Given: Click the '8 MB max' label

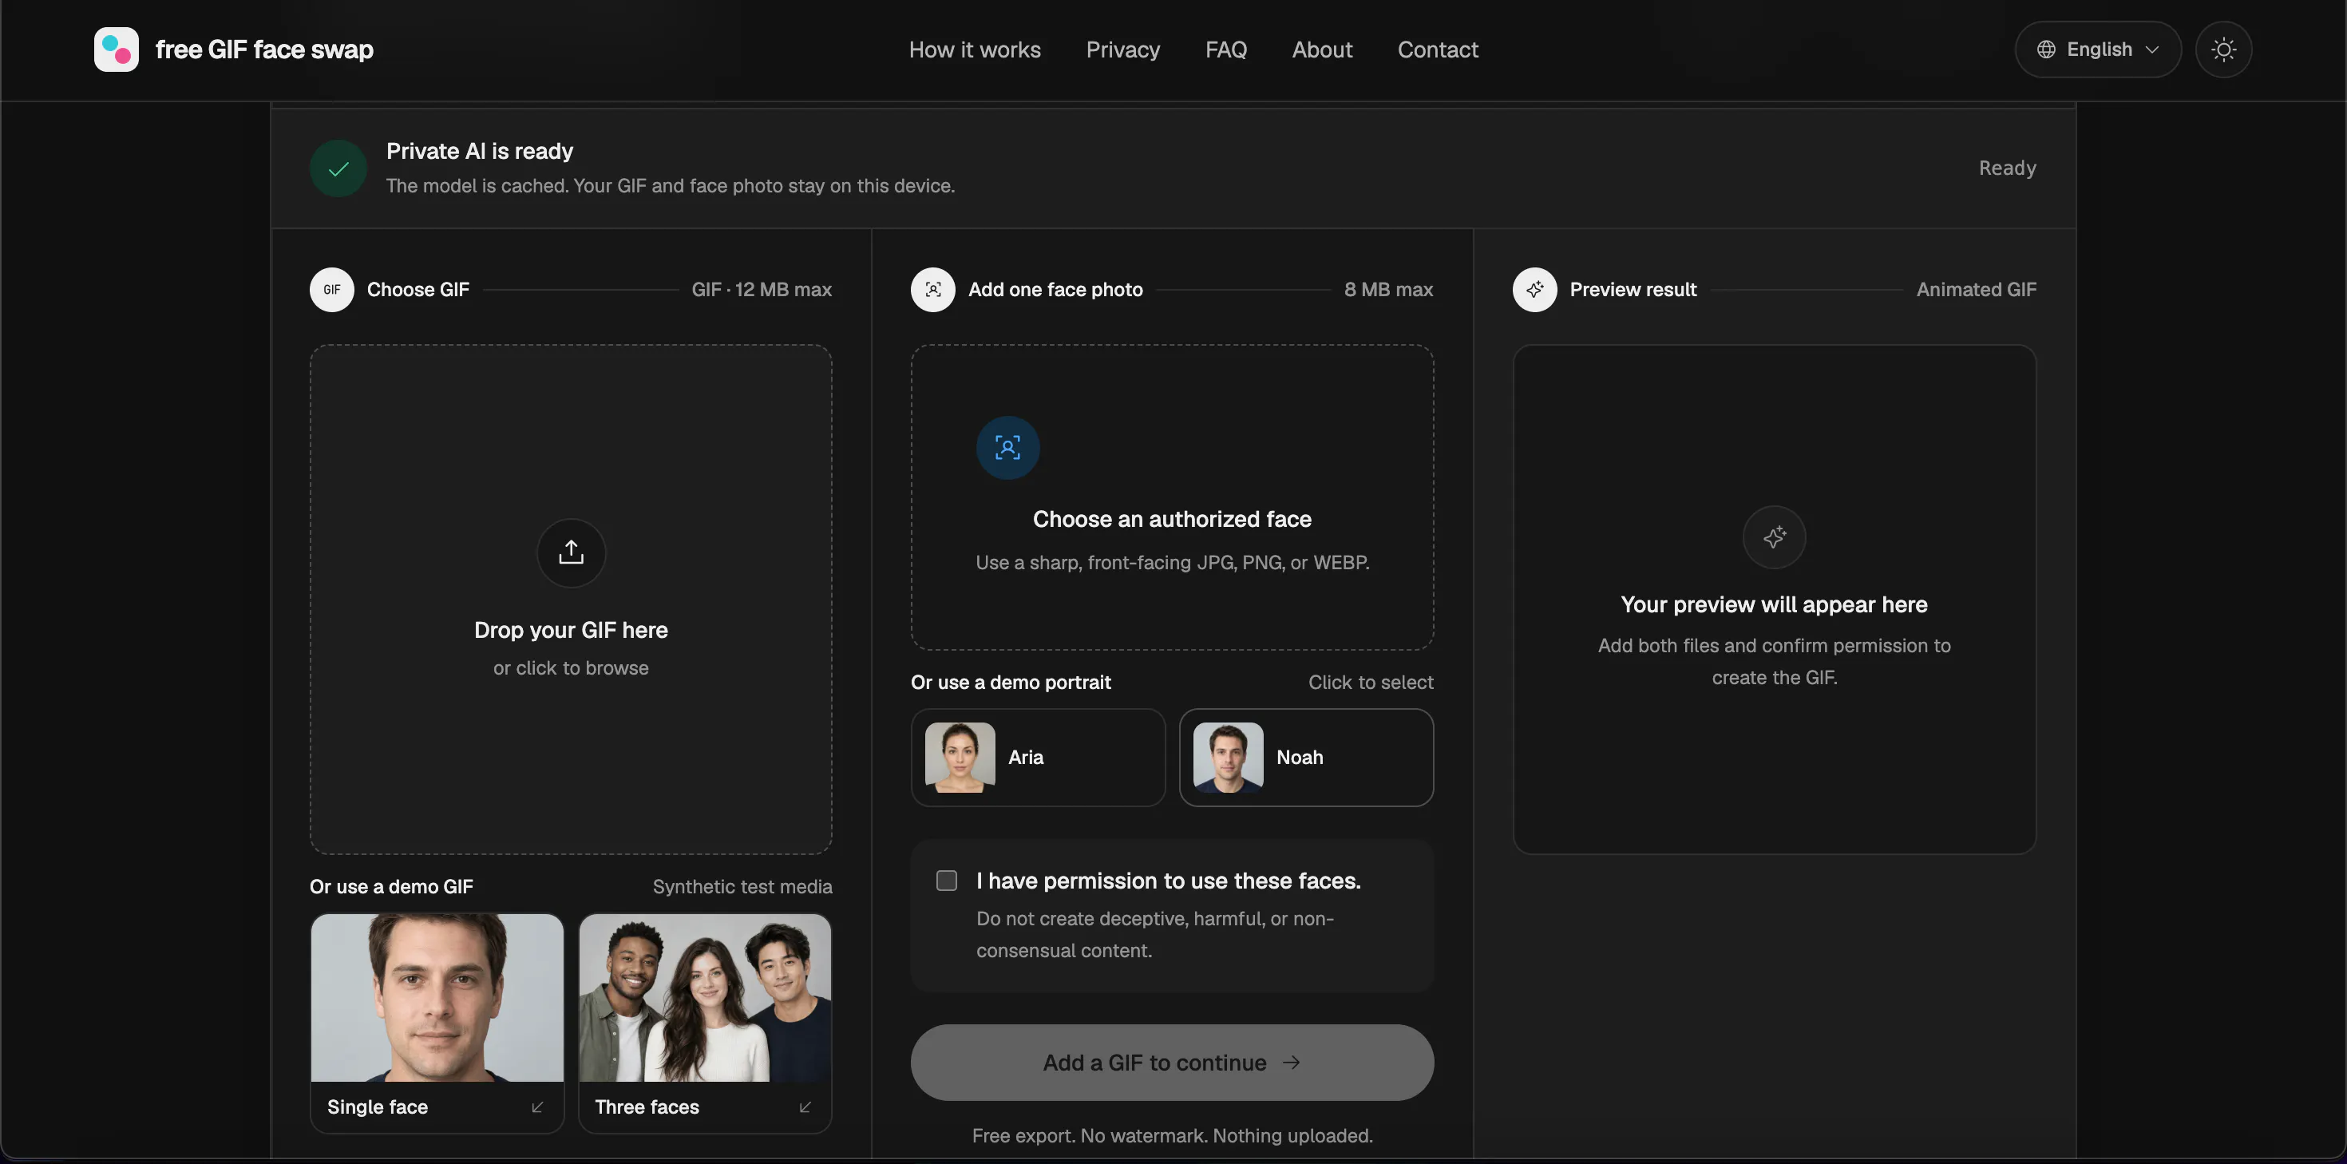Looking at the screenshot, I should pyautogui.click(x=1388, y=290).
